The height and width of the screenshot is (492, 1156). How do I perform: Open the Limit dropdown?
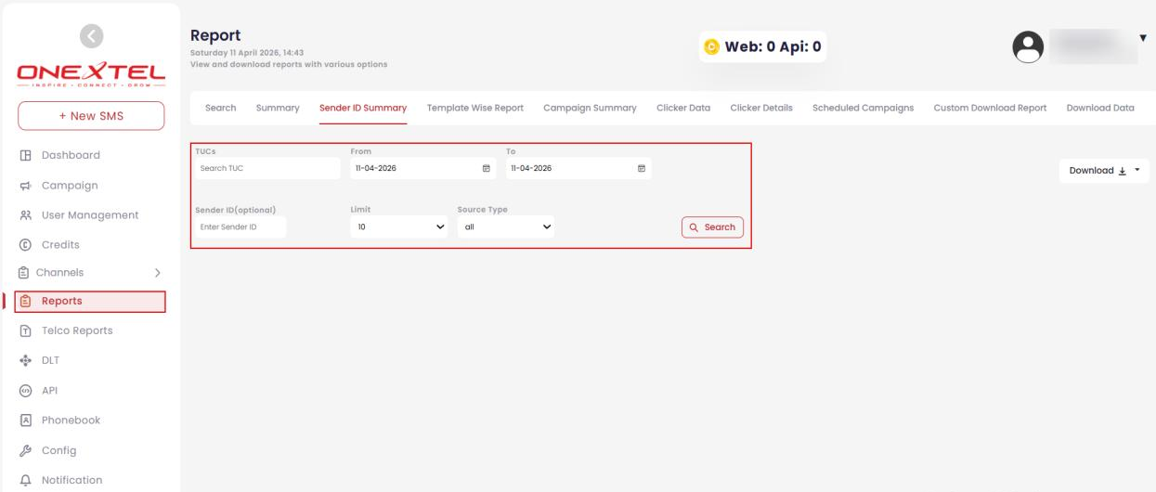point(400,227)
